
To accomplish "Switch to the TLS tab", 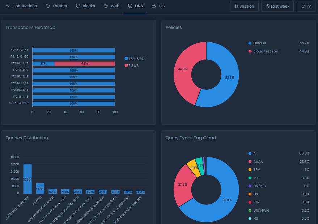I will point(158,6).
